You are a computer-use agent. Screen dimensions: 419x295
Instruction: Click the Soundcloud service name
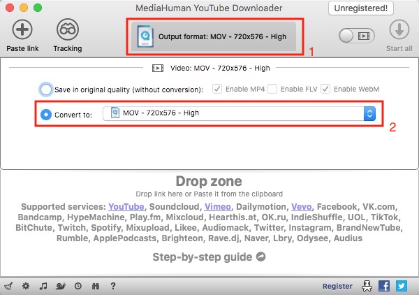pos(174,207)
